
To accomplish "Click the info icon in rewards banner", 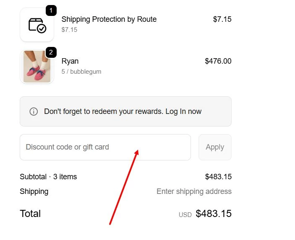I will coord(34,111).
